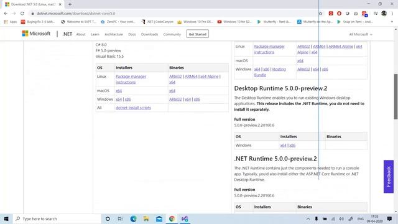This screenshot has height=224, width=398.
Task: Show hidden system tray icons
Action: click(308, 218)
